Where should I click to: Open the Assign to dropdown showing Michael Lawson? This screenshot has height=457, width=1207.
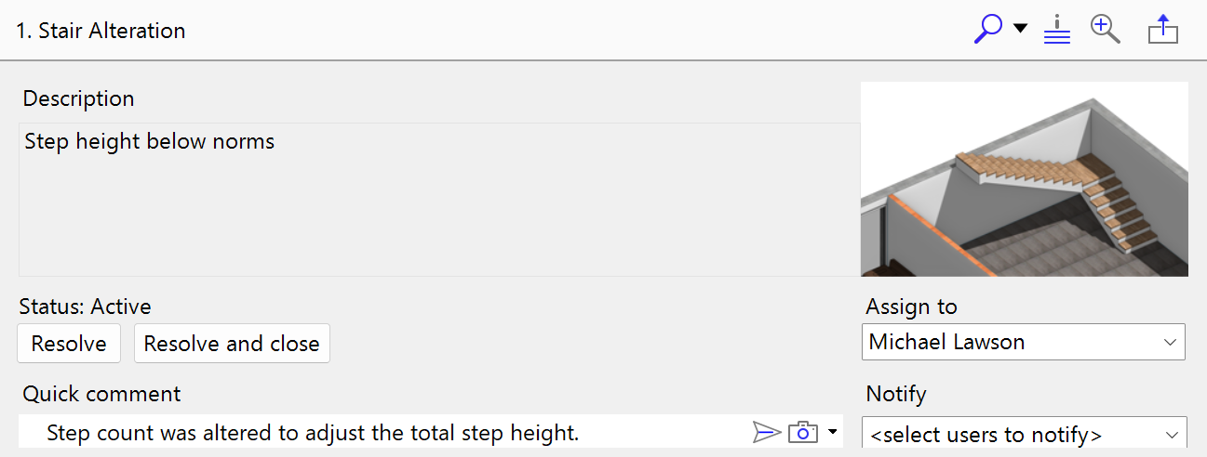tap(1023, 342)
